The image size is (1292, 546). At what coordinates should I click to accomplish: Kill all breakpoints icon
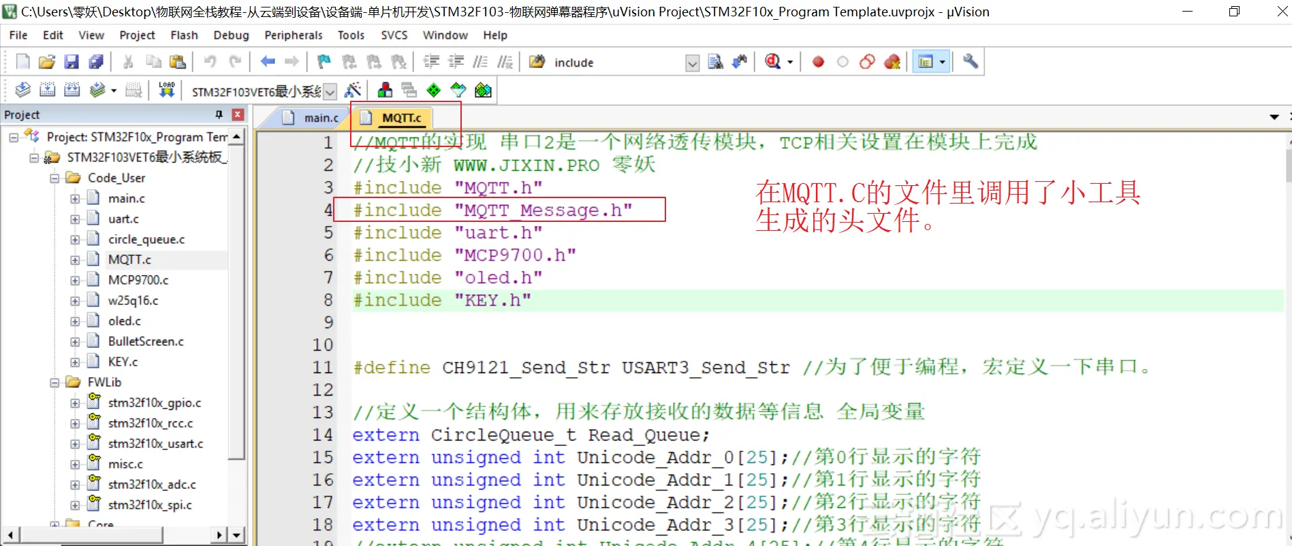(x=892, y=62)
